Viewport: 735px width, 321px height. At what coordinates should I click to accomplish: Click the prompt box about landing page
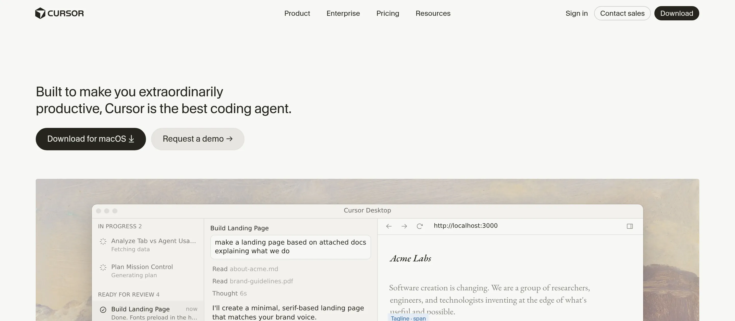coord(290,247)
